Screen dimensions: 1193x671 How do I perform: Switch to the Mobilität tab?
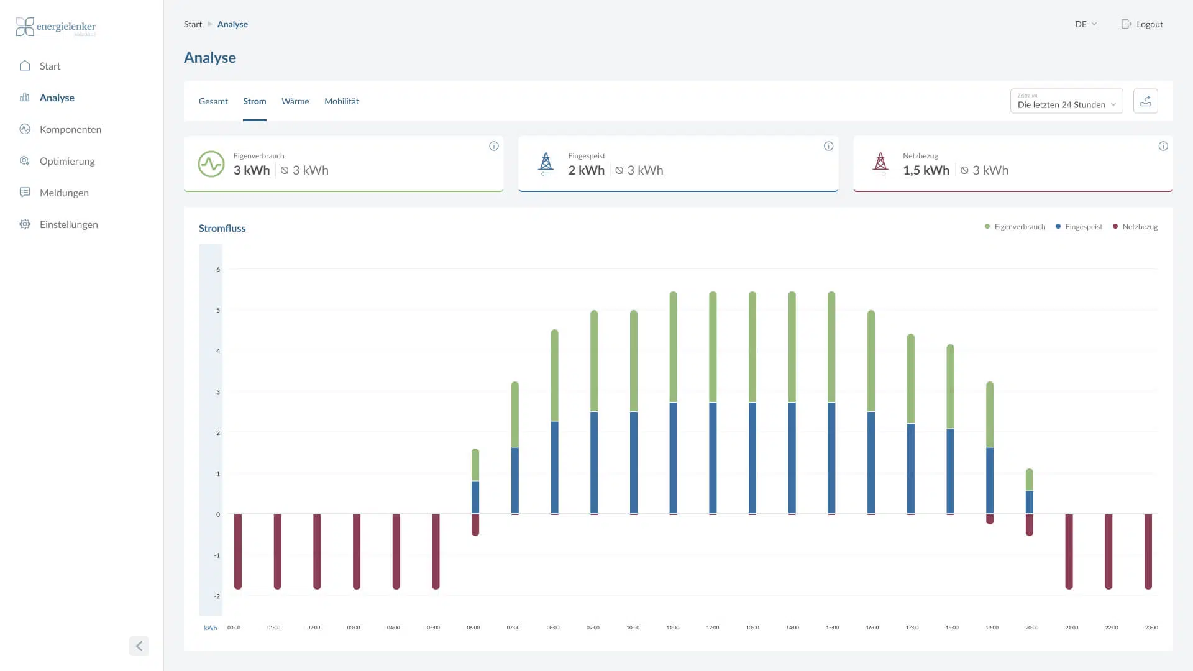click(x=342, y=101)
